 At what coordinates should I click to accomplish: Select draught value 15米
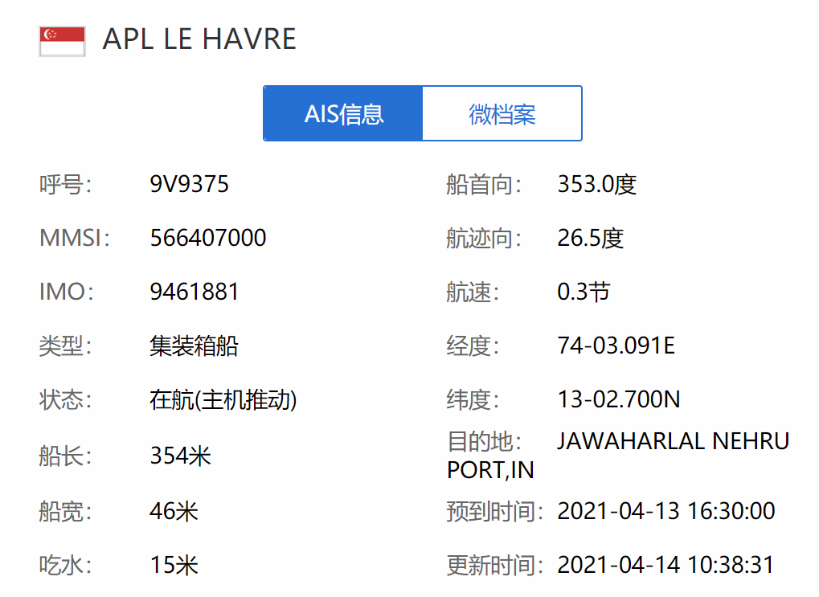pyautogui.click(x=174, y=565)
